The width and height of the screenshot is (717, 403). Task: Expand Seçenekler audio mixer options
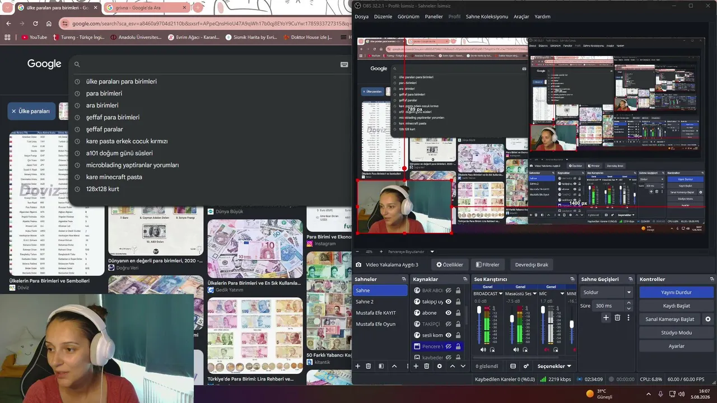pos(554,366)
